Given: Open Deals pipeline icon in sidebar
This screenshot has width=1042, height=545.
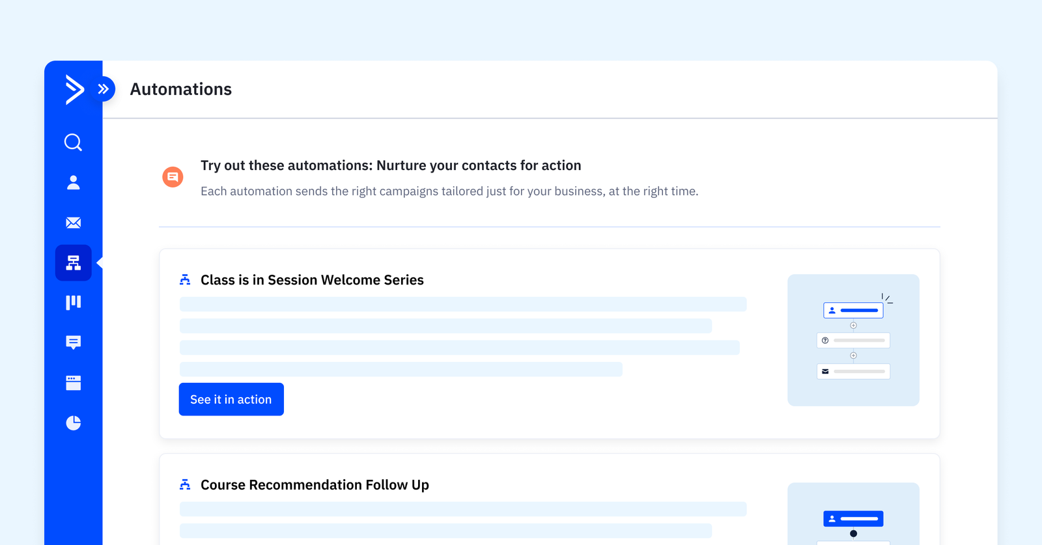Looking at the screenshot, I should click(74, 303).
